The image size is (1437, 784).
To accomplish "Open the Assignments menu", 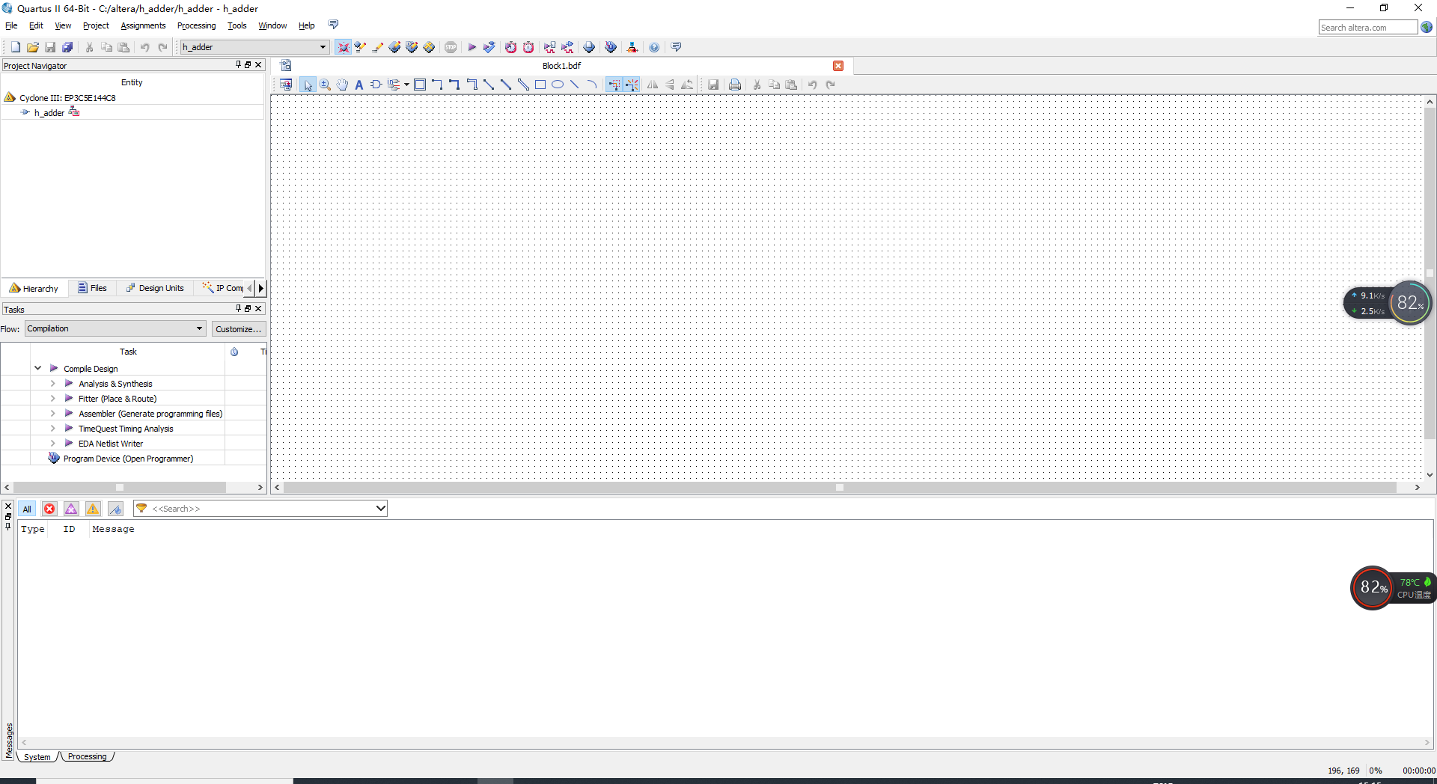I will 143,25.
